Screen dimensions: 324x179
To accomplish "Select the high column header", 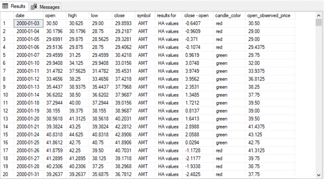I will tap(78, 16).
